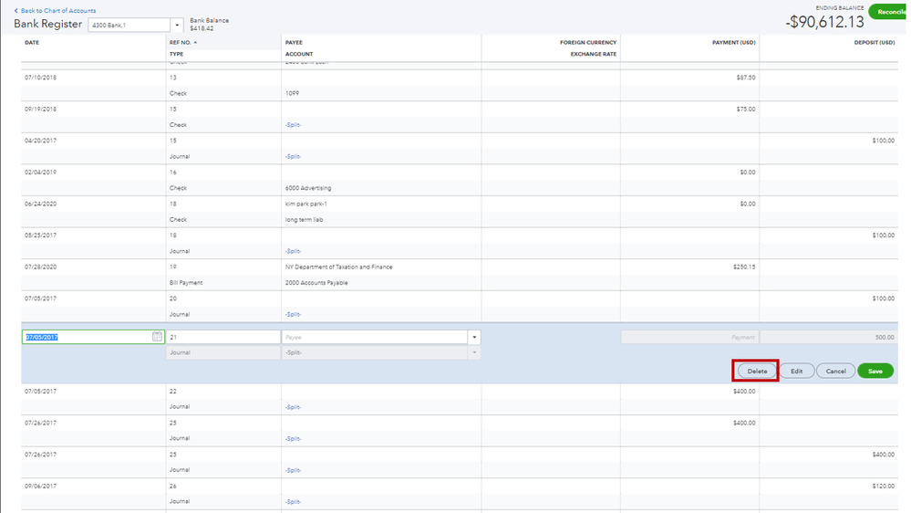This screenshot has width=911, height=513.
Task: Click the Payee input field
Action: (x=375, y=337)
